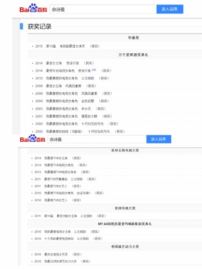Focus the lower search field containing 佘诗曼
The height and width of the screenshot is (269, 202).
point(97,140)
